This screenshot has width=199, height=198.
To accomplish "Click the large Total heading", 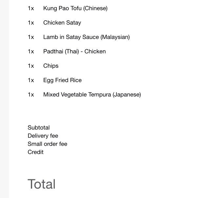I will point(42,184).
